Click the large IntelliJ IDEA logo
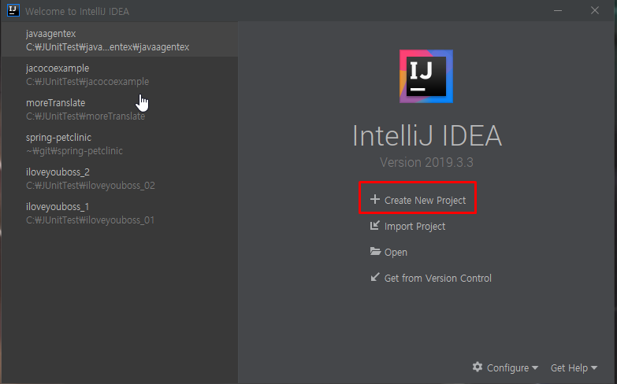 pos(426,76)
